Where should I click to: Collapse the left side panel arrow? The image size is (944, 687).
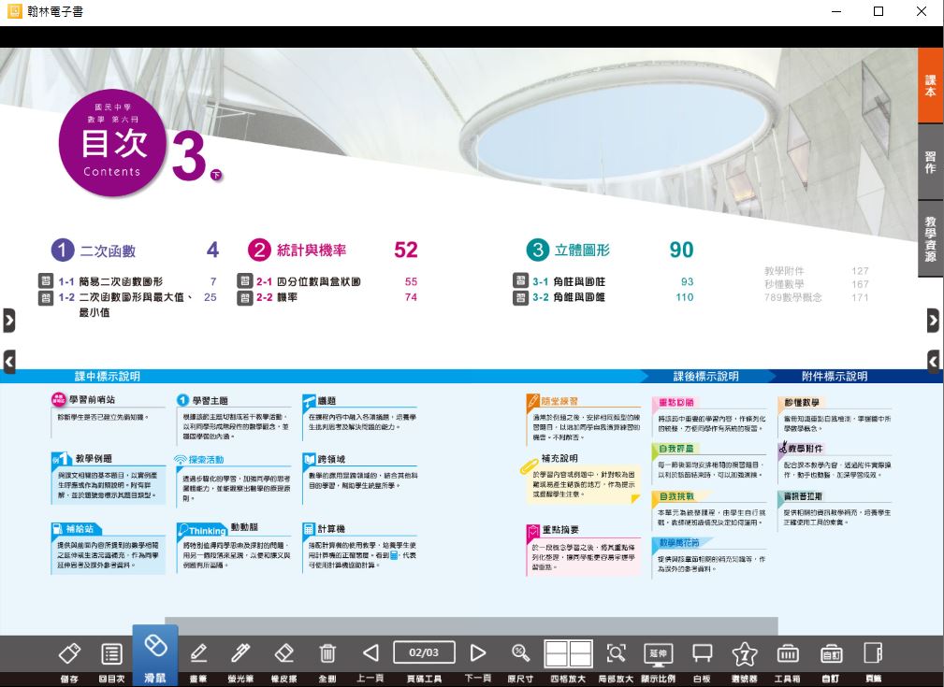click(x=9, y=361)
